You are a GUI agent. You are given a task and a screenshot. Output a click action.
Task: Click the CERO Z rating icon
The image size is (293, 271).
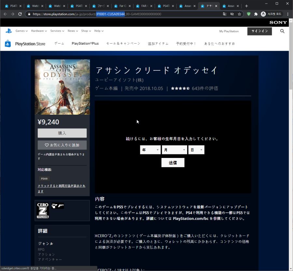(x=43, y=210)
